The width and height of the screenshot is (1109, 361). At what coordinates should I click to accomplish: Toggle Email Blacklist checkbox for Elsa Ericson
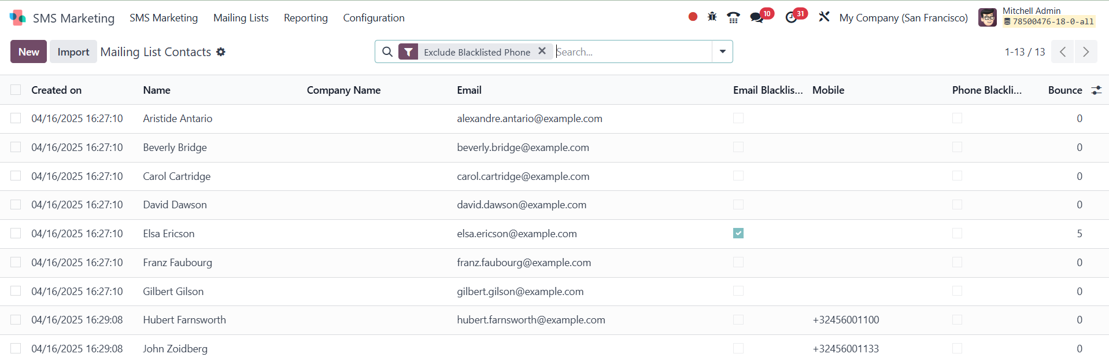tap(738, 233)
